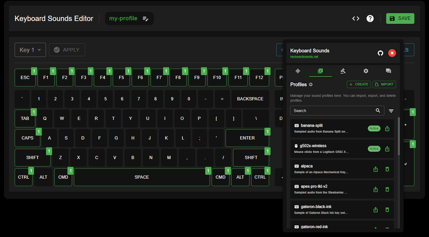Delete the alpaca profile

click(387, 169)
